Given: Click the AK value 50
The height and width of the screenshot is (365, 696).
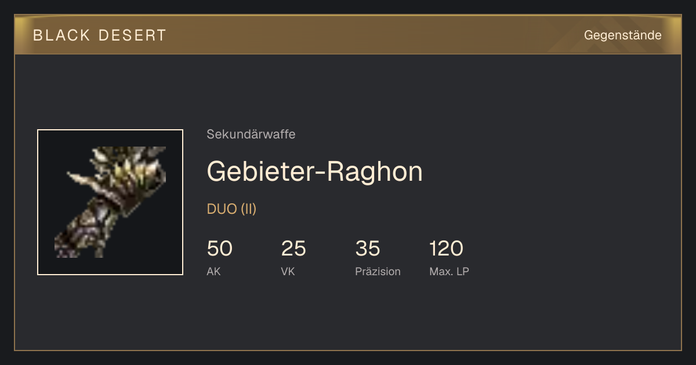Looking at the screenshot, I should click(x=220, y=249).
